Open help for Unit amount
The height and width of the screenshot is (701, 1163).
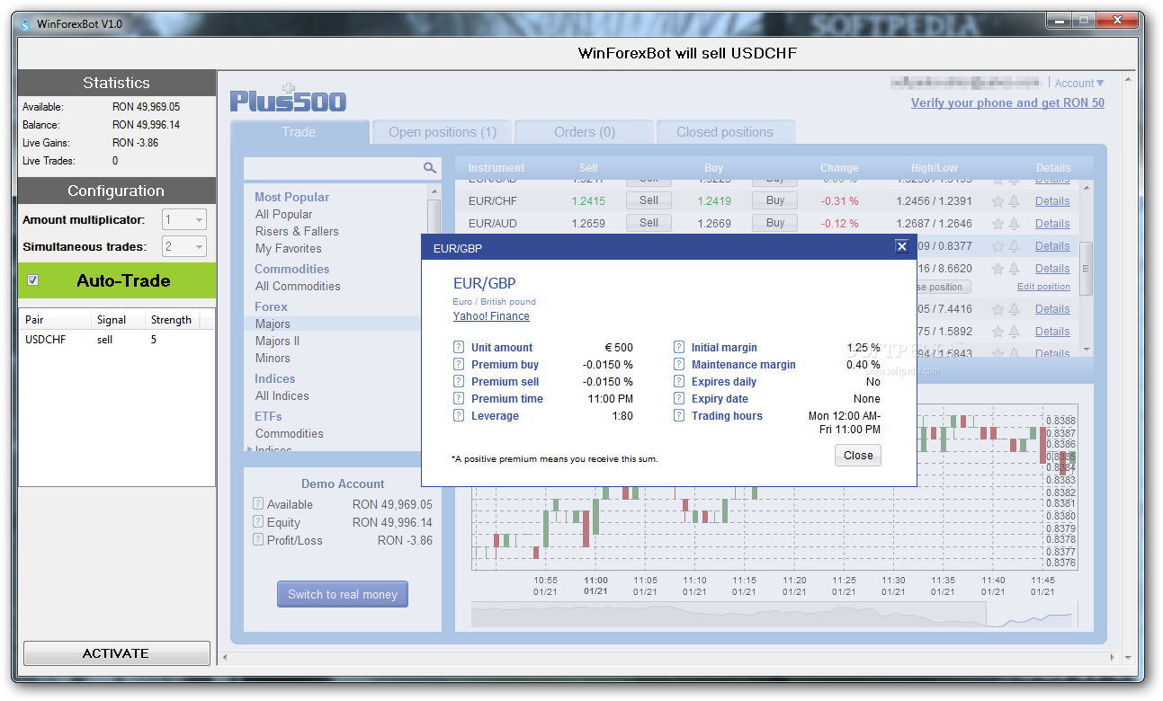pos(459,348)
